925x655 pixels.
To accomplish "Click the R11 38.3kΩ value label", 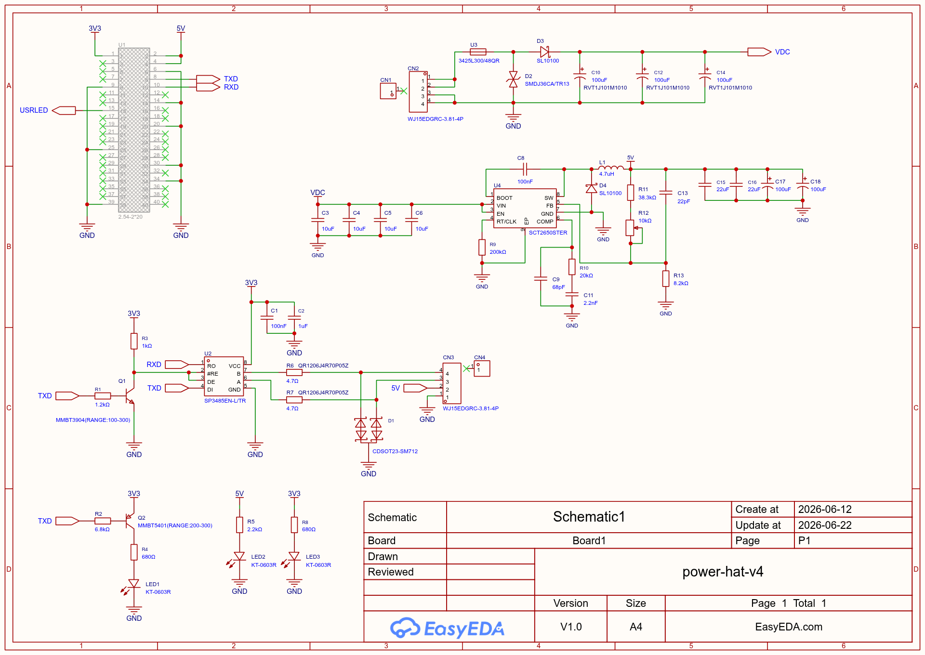I will click(x=647, y=197).
